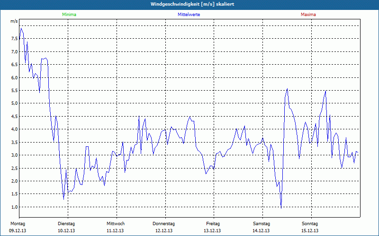Viewport: 379px width, 236px height.
Task: Click the Dienstag day label
Action: (x=66, y=224)
